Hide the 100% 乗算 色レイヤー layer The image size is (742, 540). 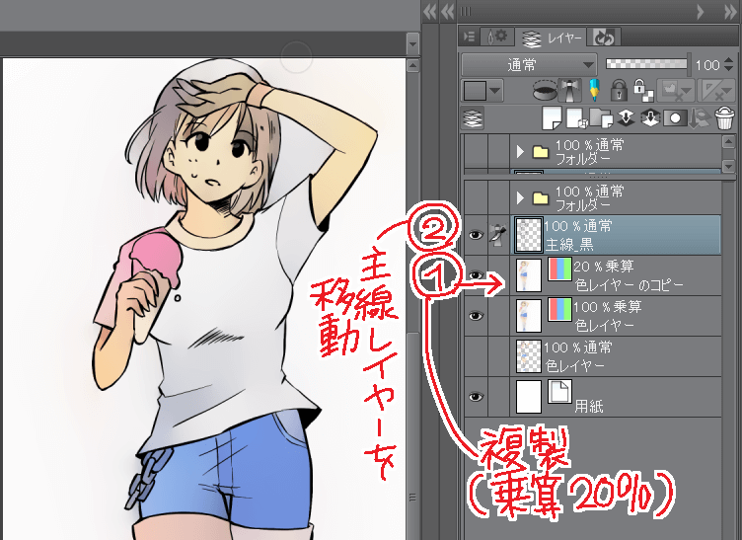tap(476, 316)
